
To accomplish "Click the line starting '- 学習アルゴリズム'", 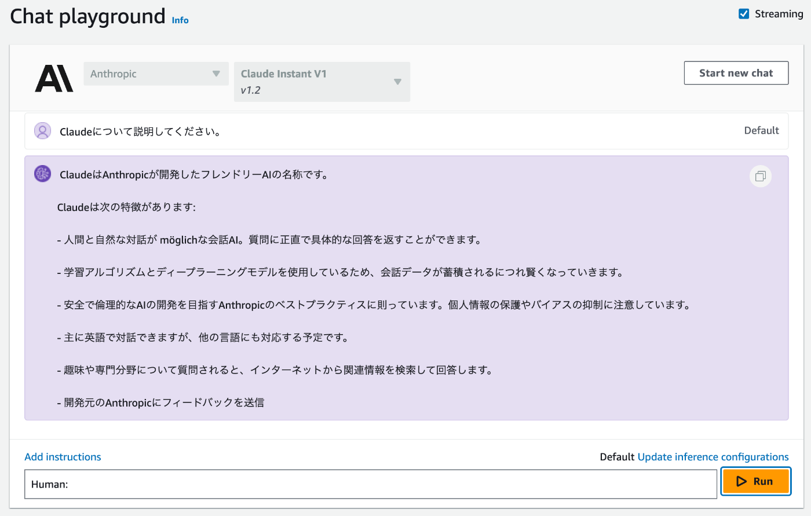I will 340,272.
